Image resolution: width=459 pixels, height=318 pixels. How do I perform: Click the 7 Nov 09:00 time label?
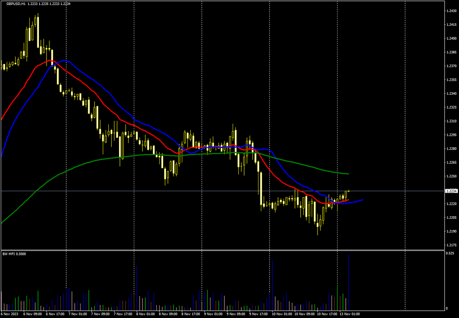(x=100, y=314)
